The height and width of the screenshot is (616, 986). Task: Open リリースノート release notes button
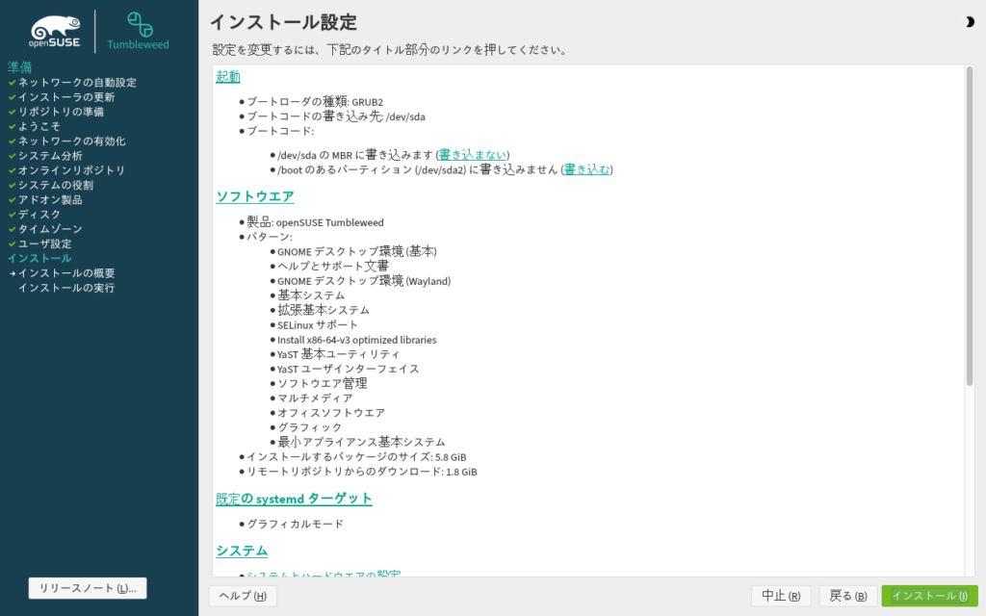[x=88, y=588]
